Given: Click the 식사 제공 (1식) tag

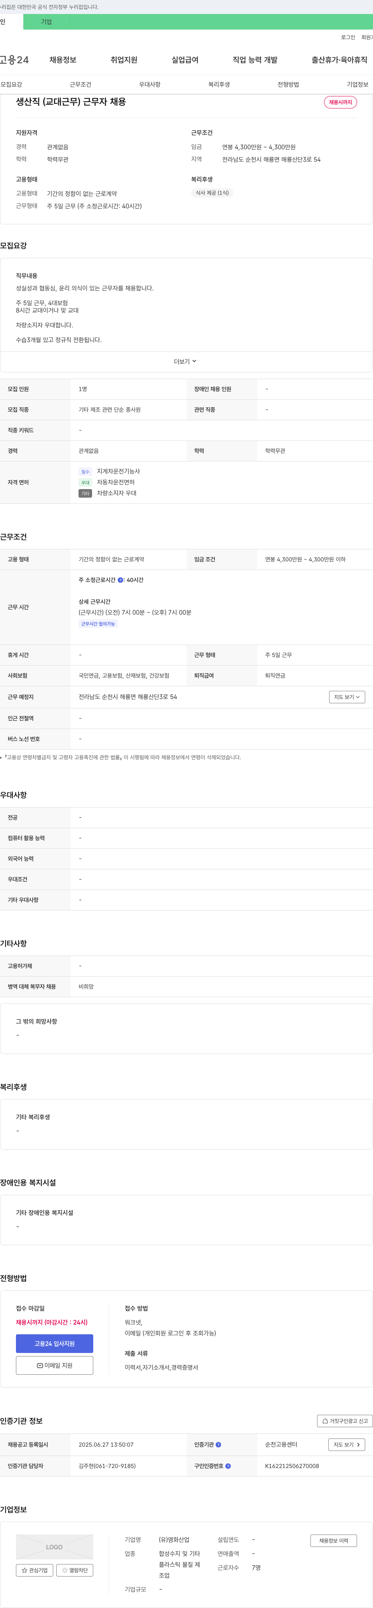Looking at the screenshot, I should coord(212,193).
